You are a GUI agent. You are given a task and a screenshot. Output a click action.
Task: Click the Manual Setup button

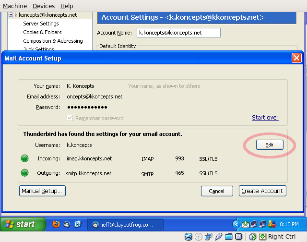[42, 191]
